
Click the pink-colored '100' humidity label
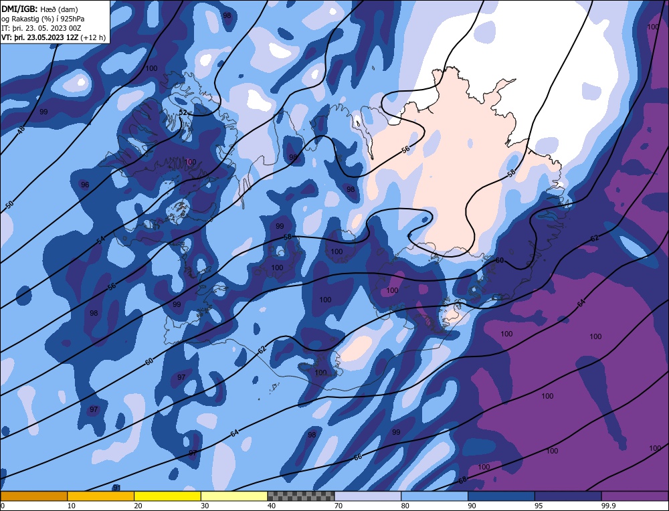click(190, 162)
